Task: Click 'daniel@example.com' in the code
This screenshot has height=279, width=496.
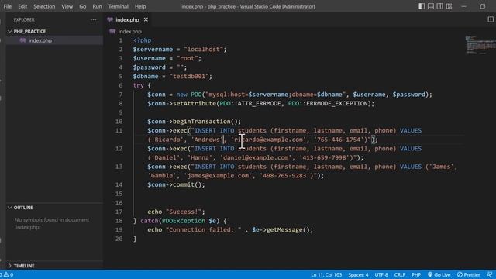Action: pyautogui.click(x=256, y=157)
